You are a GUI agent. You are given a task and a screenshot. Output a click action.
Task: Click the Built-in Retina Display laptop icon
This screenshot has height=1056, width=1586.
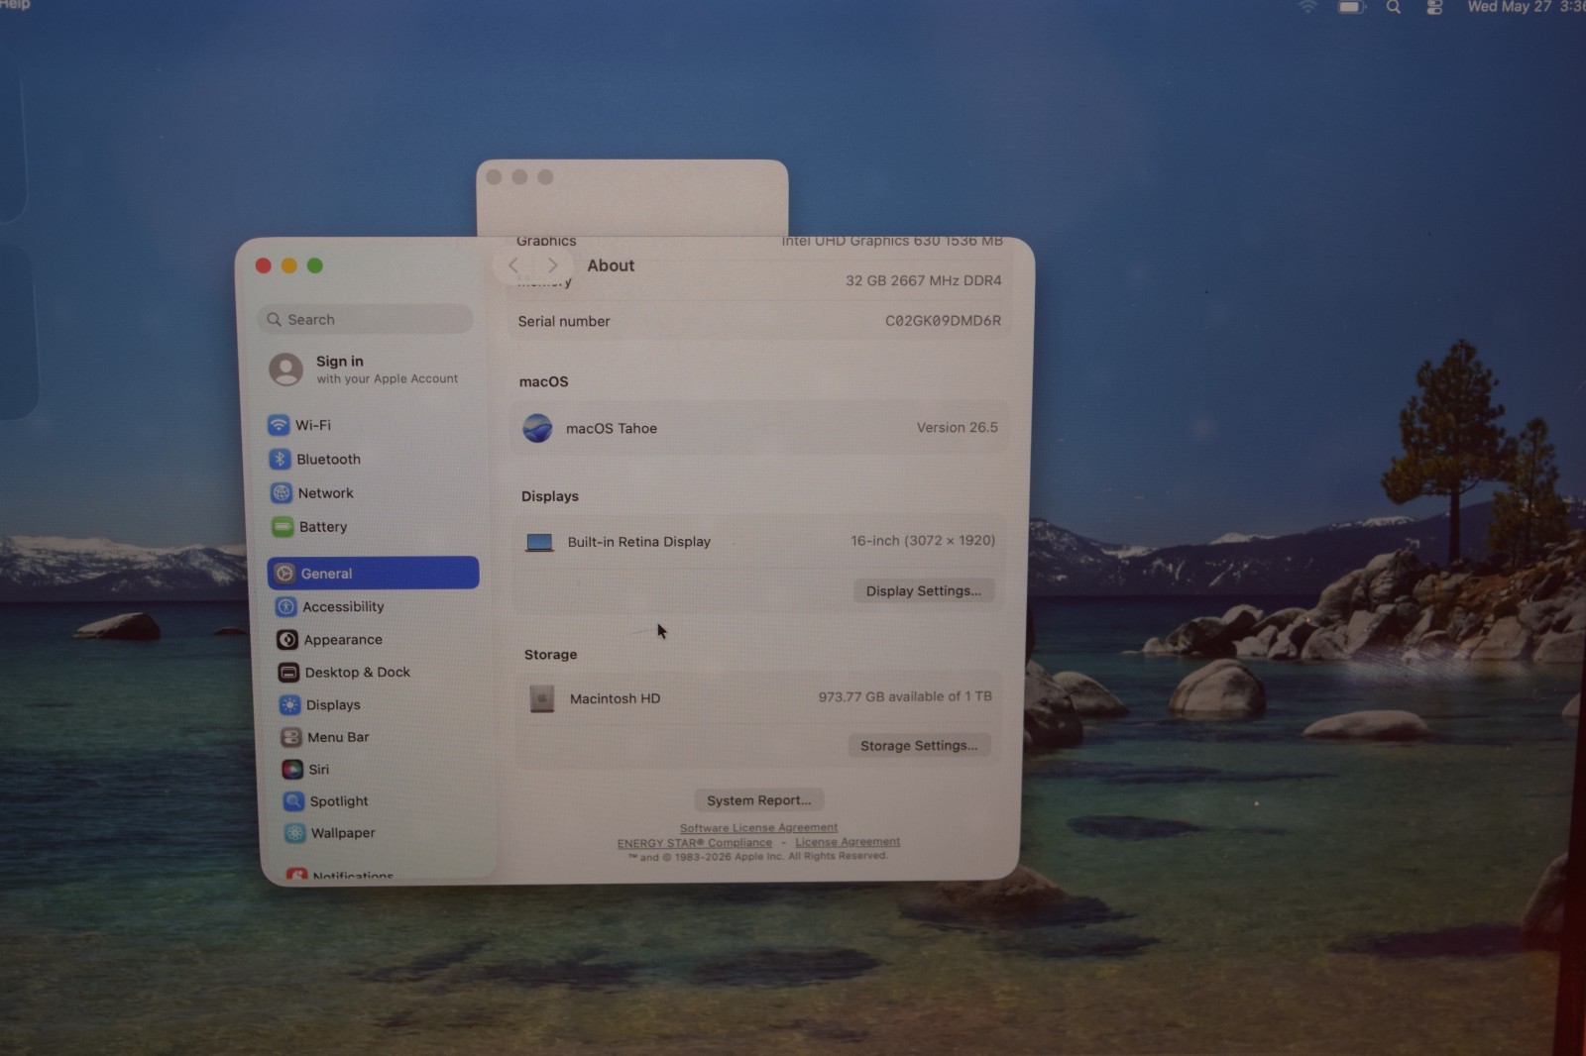point(539,542)
